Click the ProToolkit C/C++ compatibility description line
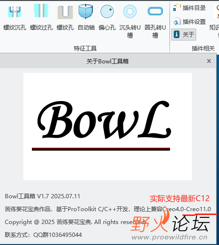 pos(108,209)
